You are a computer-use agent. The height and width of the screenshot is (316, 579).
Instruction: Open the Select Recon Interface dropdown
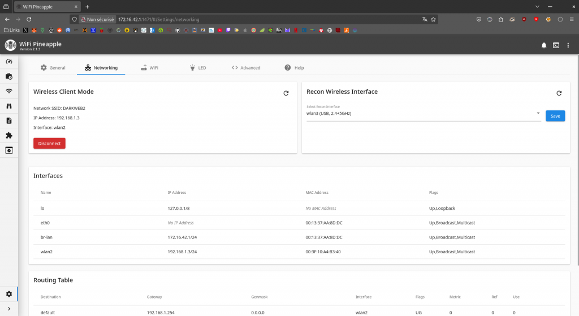click(423, 113)
